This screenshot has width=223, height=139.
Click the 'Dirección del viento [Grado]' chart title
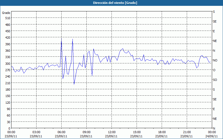click(115, 3)
